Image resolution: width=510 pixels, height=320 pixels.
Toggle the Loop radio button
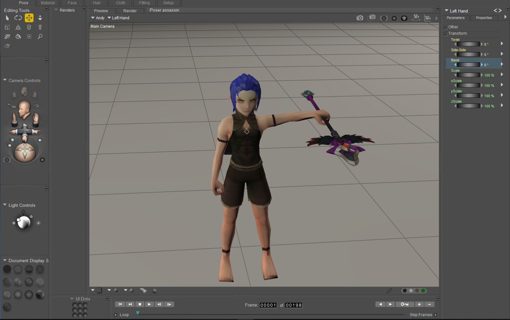click(x=116, y=315)
